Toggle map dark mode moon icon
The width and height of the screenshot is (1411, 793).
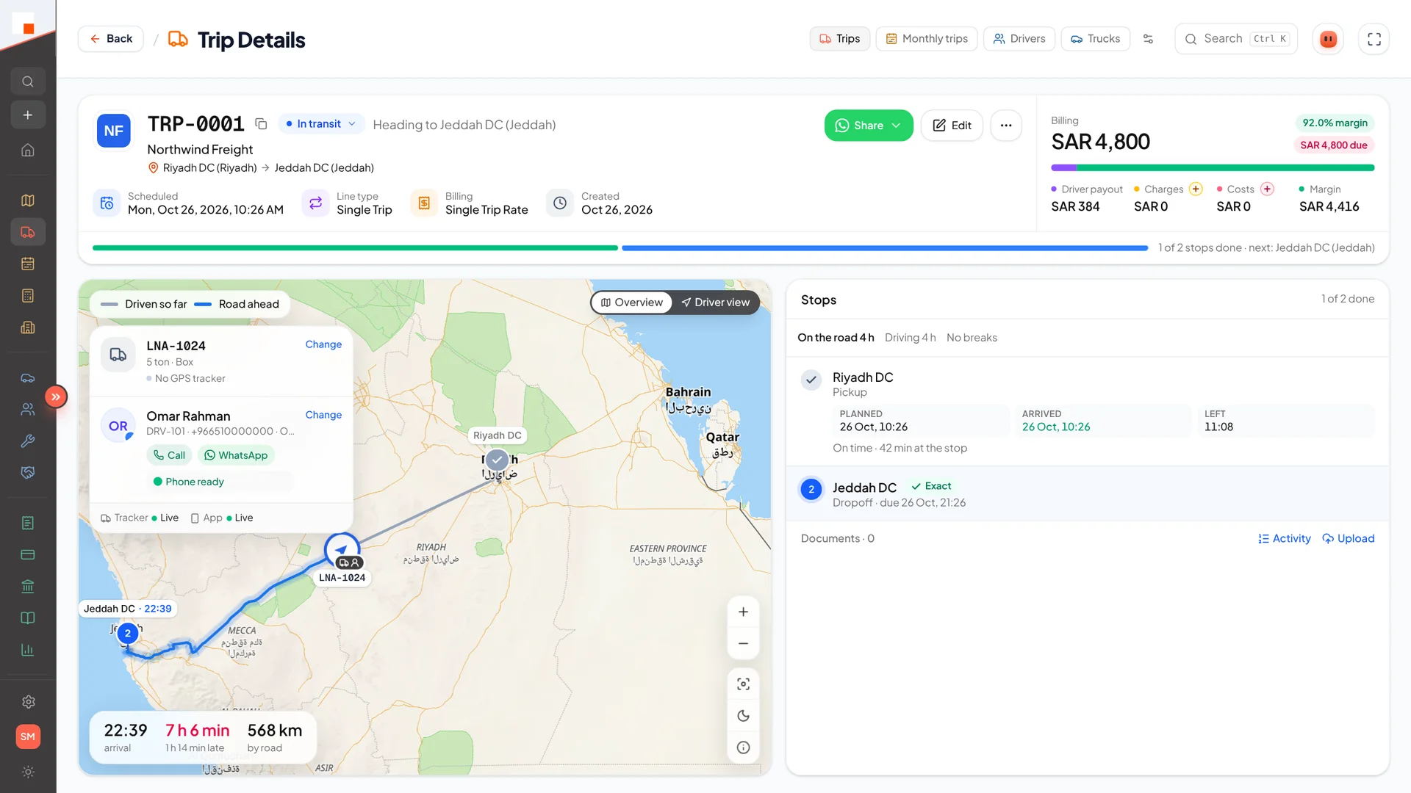coord(743,716)
